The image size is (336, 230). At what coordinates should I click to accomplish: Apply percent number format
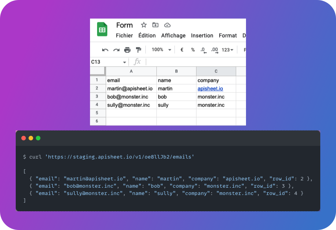[193, 50]
